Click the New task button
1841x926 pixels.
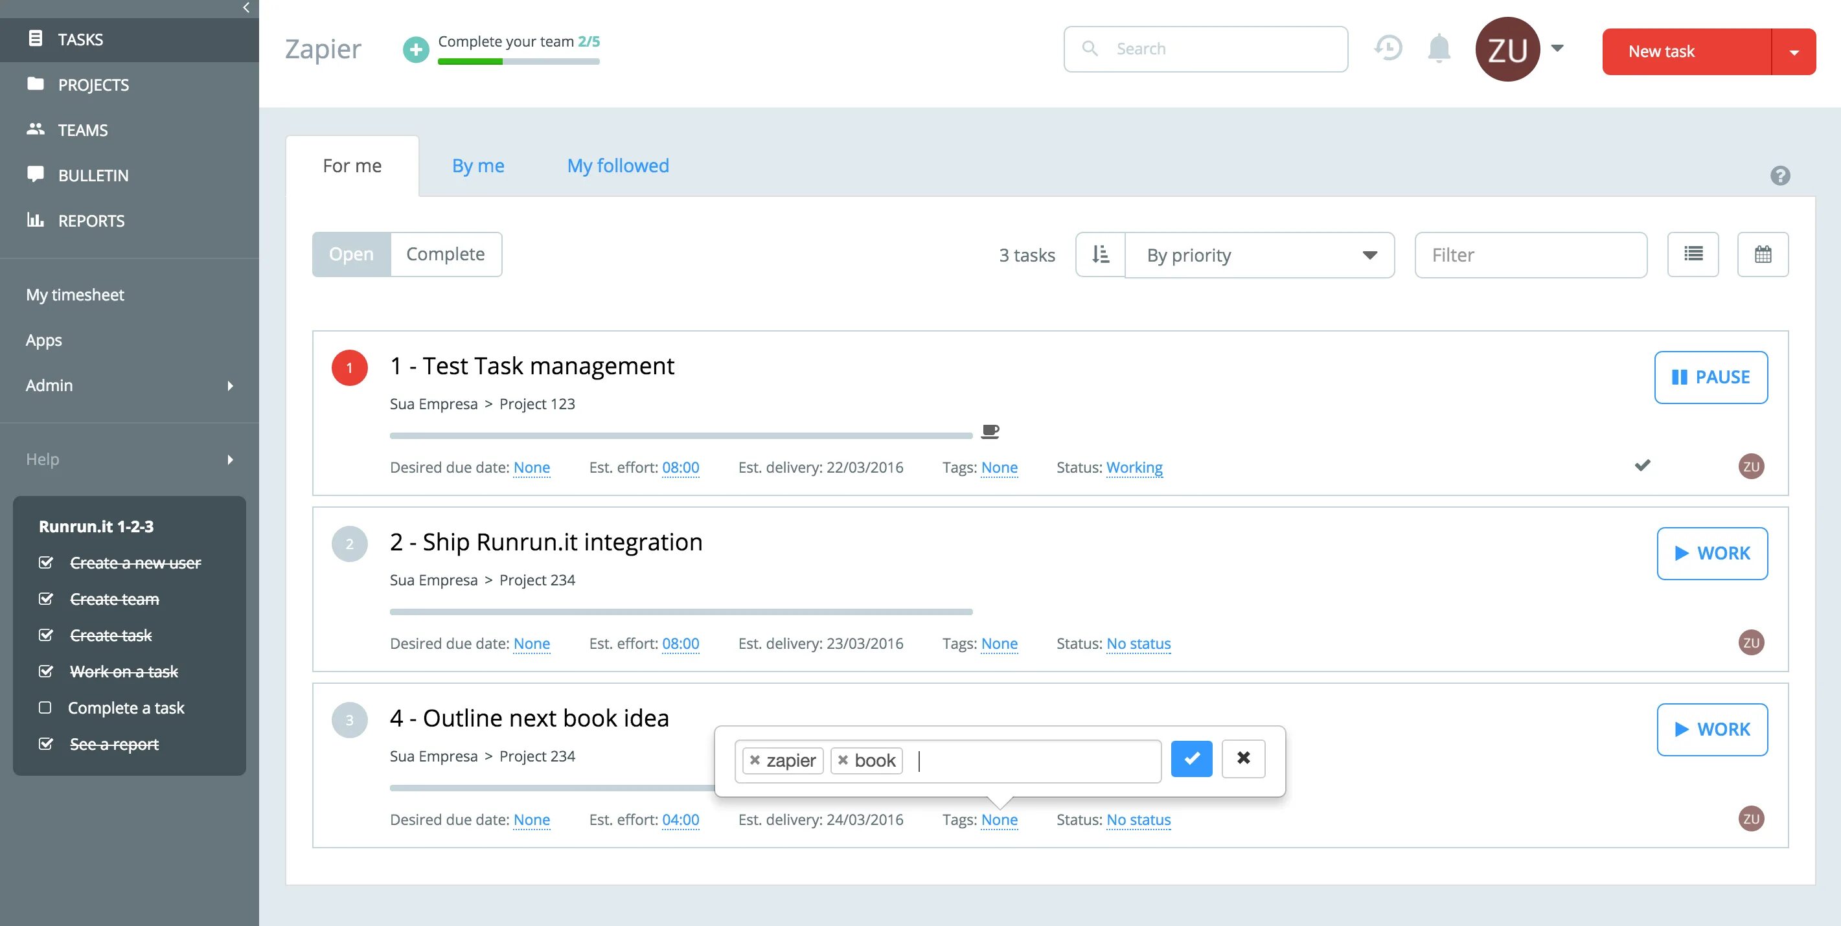pyautogui.click(x=1687, y=51)
